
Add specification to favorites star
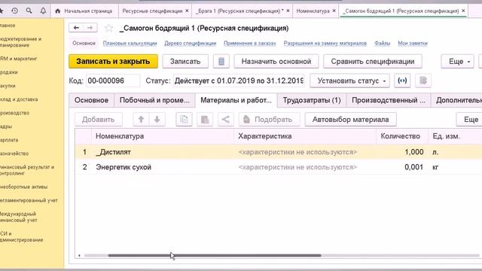point(108,29)
